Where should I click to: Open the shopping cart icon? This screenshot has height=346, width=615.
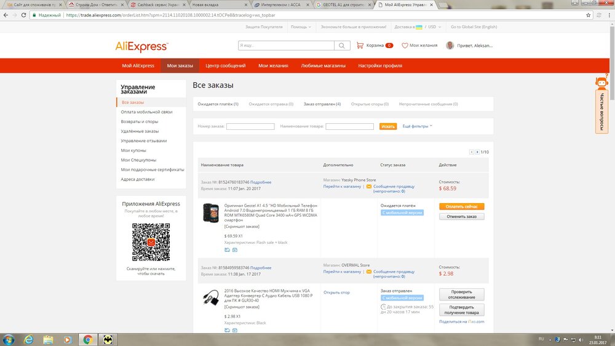[360, 45]
